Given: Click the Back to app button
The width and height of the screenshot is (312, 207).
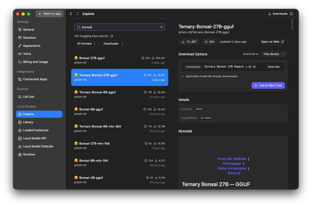Looking at the screenshot, I should coord(50,14).
